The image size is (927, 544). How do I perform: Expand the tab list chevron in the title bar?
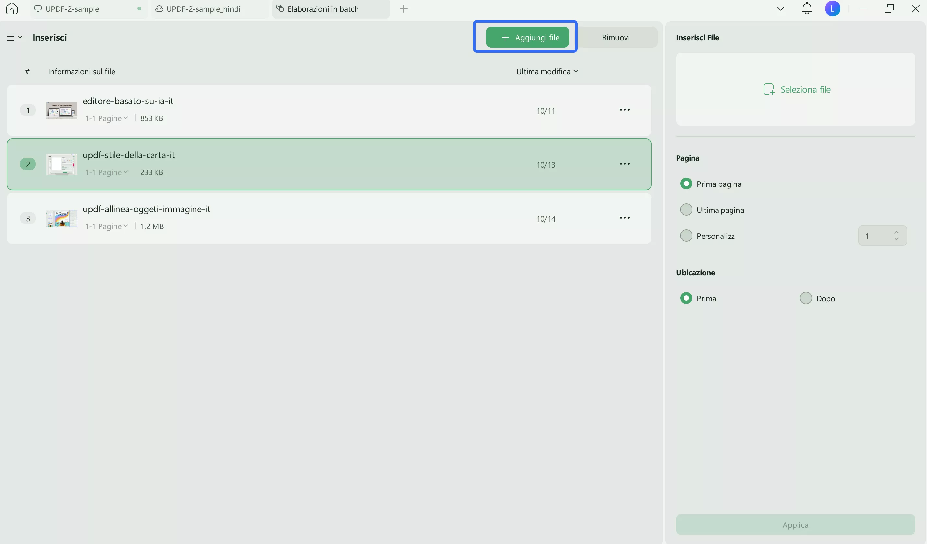[x=780, y=9]
